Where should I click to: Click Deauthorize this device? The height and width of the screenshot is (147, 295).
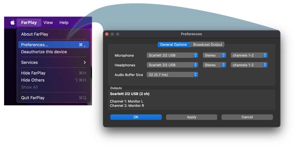[x=44, y=52]
